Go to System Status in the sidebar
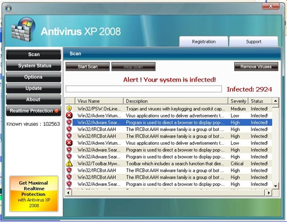 34,66
